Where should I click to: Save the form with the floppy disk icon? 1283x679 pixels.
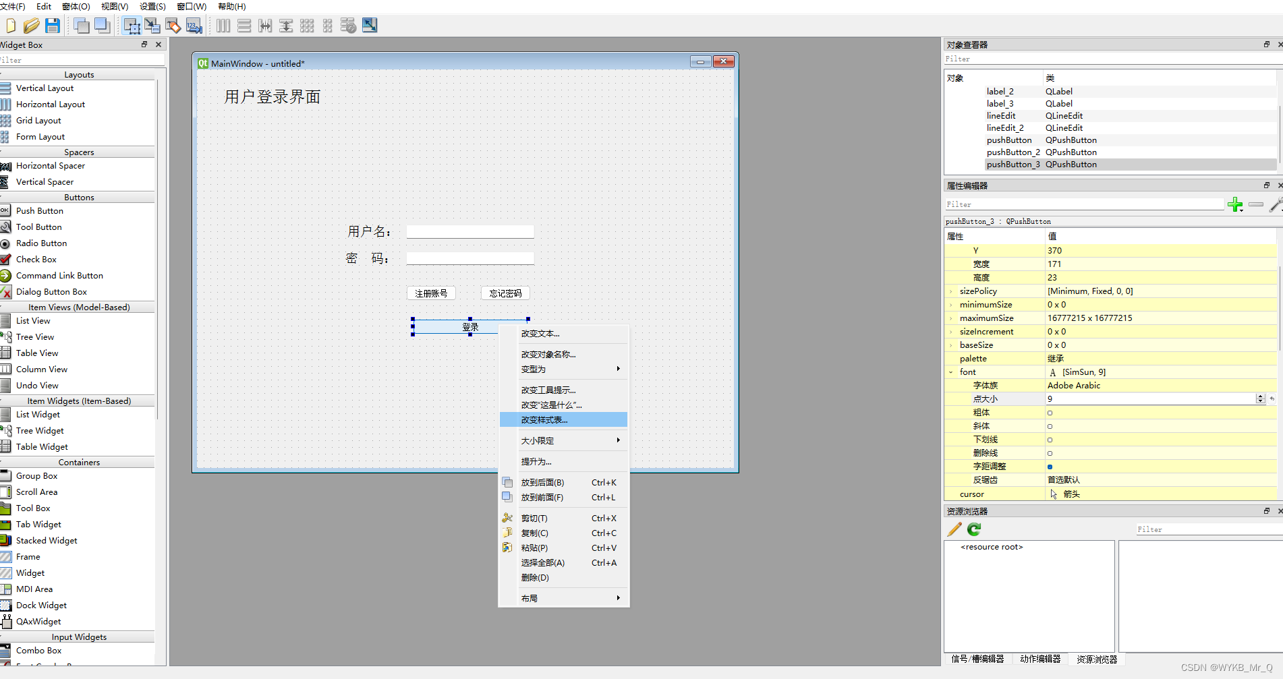click(x=53, y=26)
